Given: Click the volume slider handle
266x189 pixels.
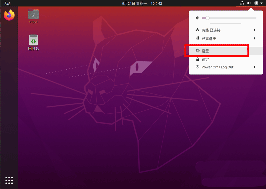Looking at the screenshot, I should [208, 18].
